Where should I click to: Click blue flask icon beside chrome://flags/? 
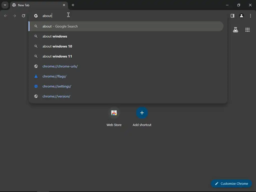(36, 76)
